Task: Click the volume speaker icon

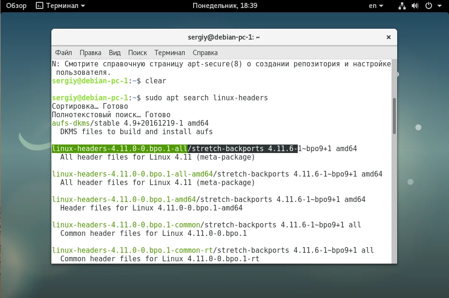Action: (415, 6)
